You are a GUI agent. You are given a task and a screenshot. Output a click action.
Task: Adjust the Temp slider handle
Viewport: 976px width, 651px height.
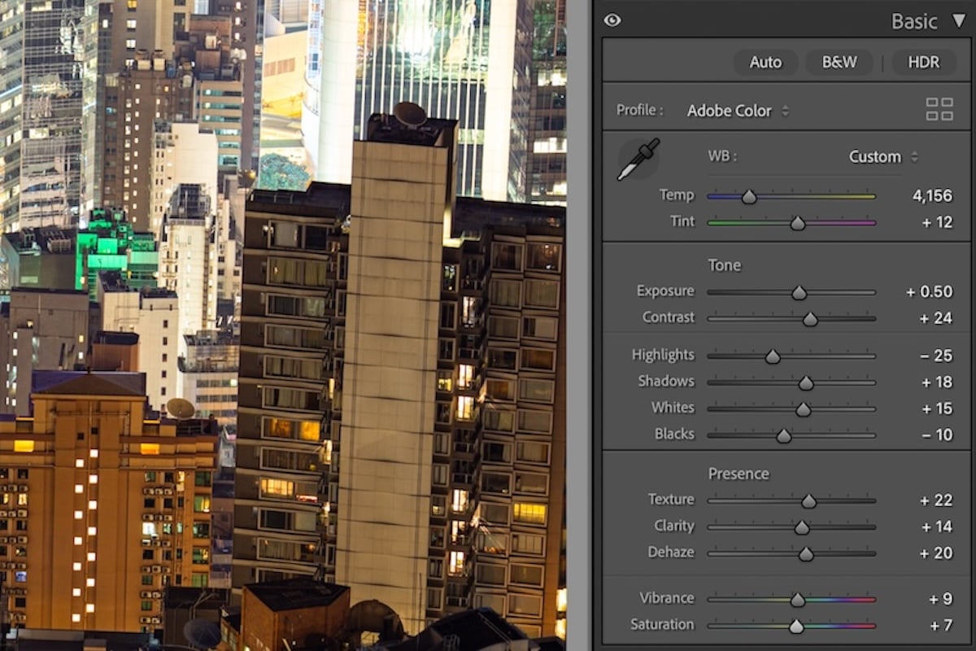pyautogui.click(x=747, y=196)
